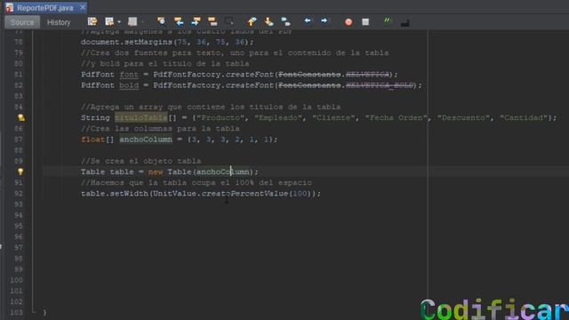This screenshot has height=320, width=569.
Task: Click the float keyword on line 87
Action: pos(92,140)
